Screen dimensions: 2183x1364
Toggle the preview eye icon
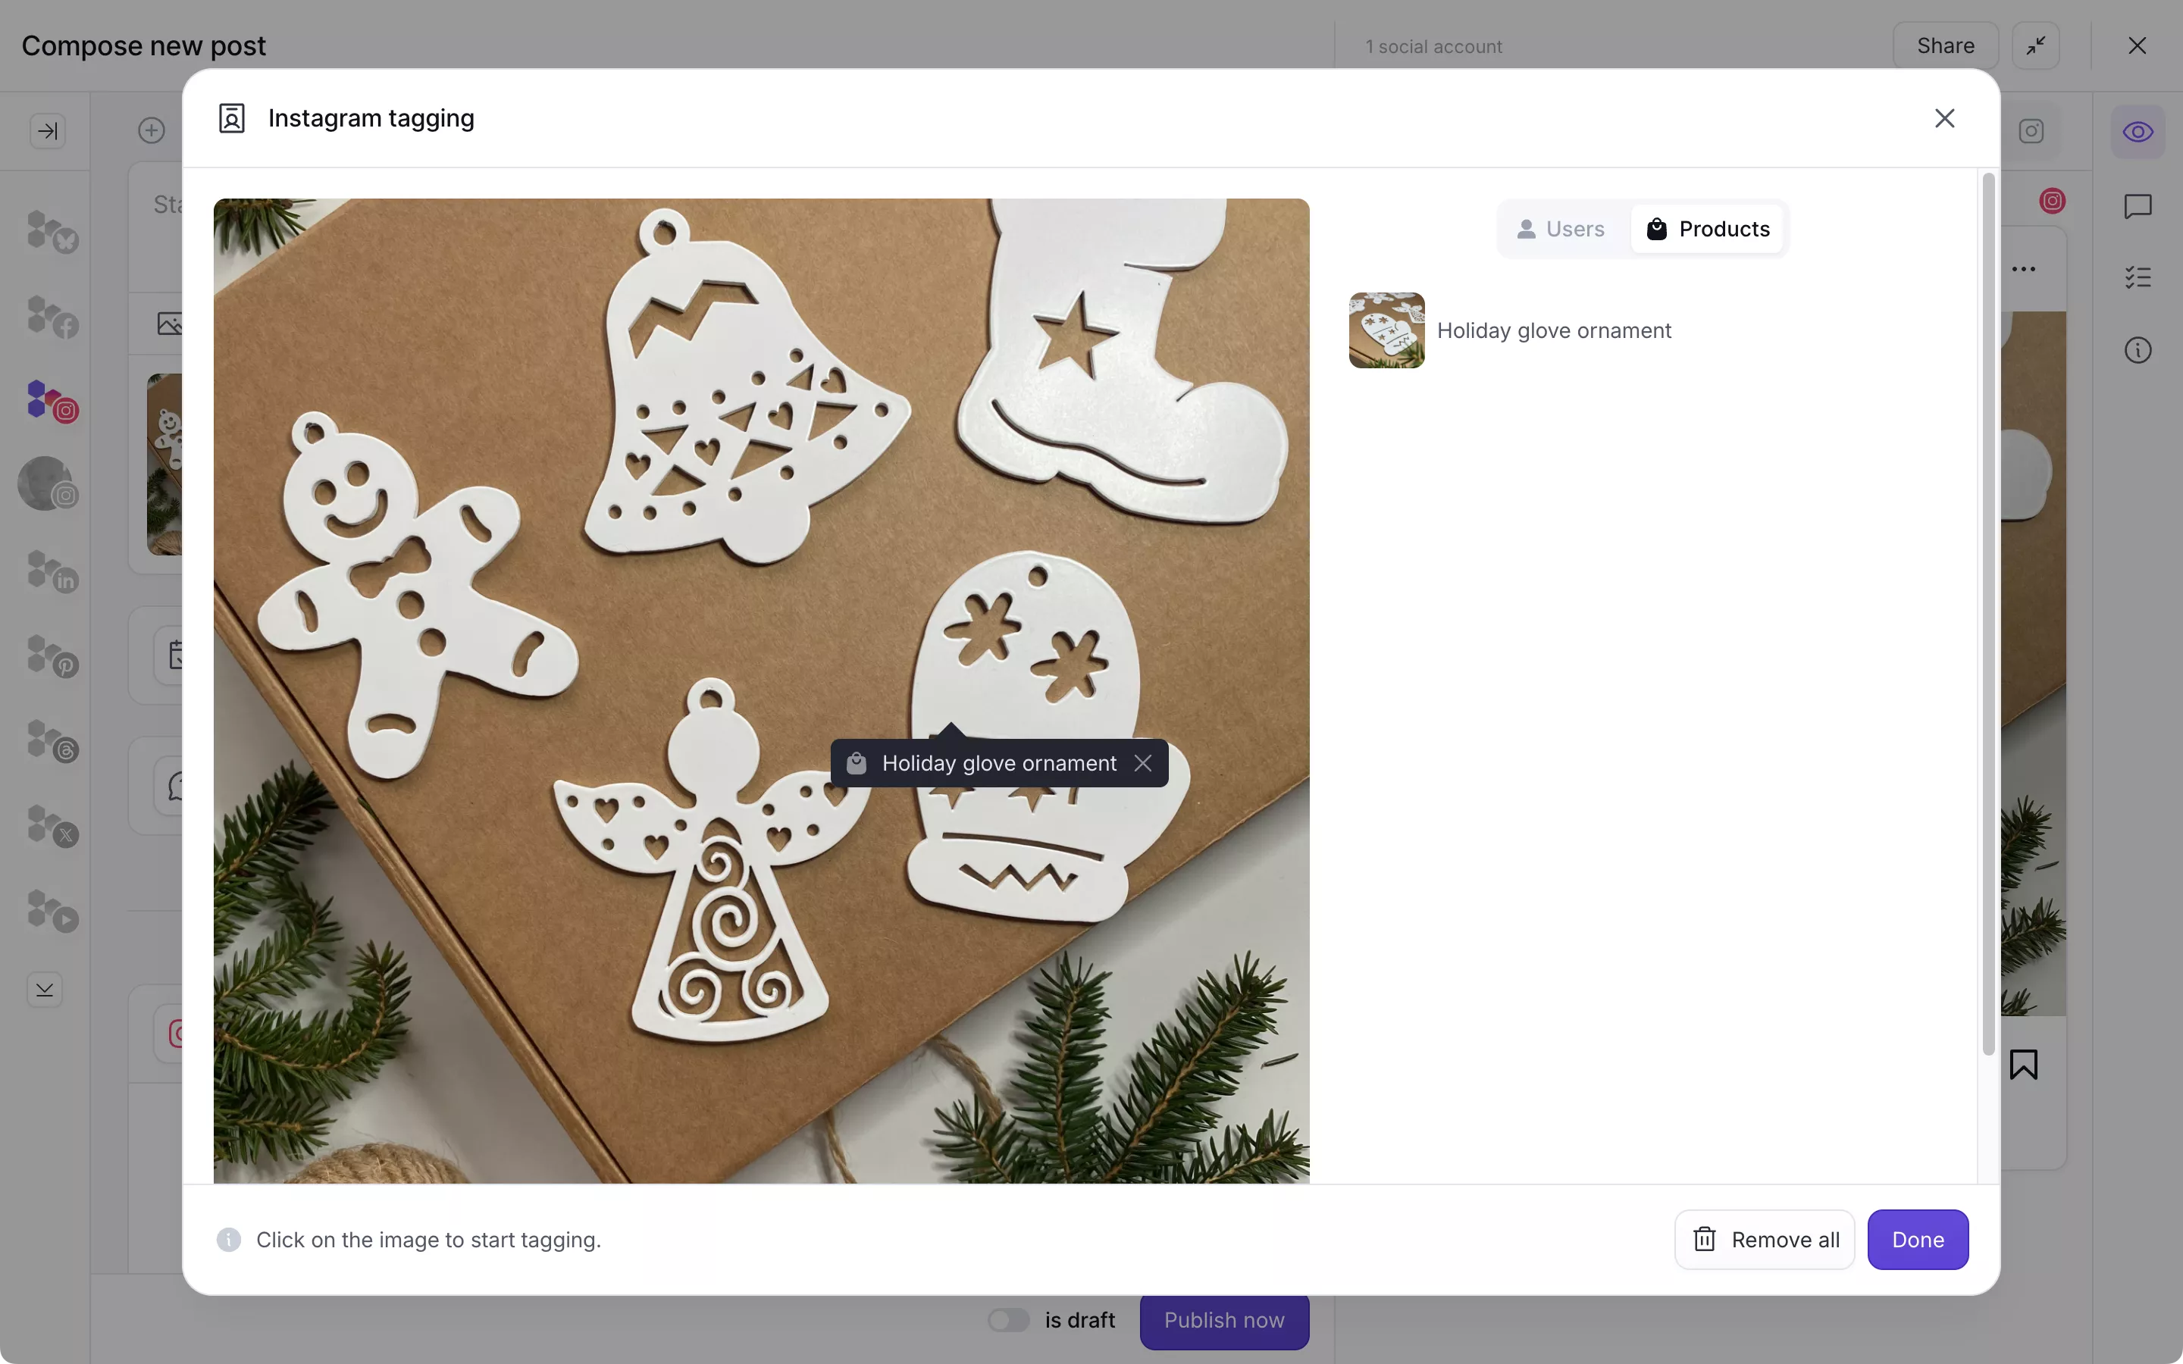[x=2138, y=132]
